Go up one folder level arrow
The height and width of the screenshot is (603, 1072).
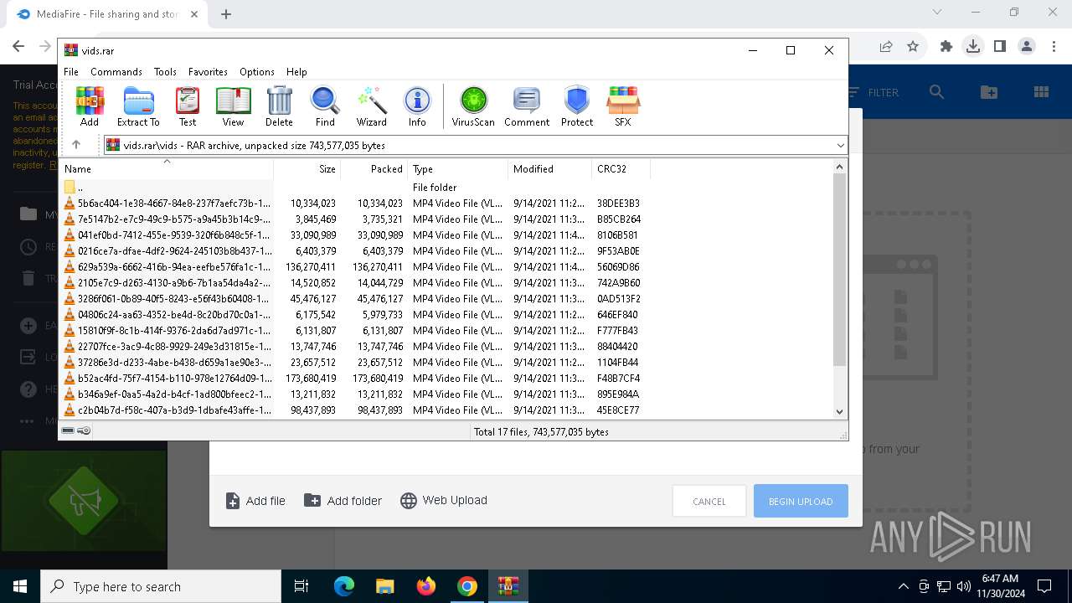click(x=76, y=145)
